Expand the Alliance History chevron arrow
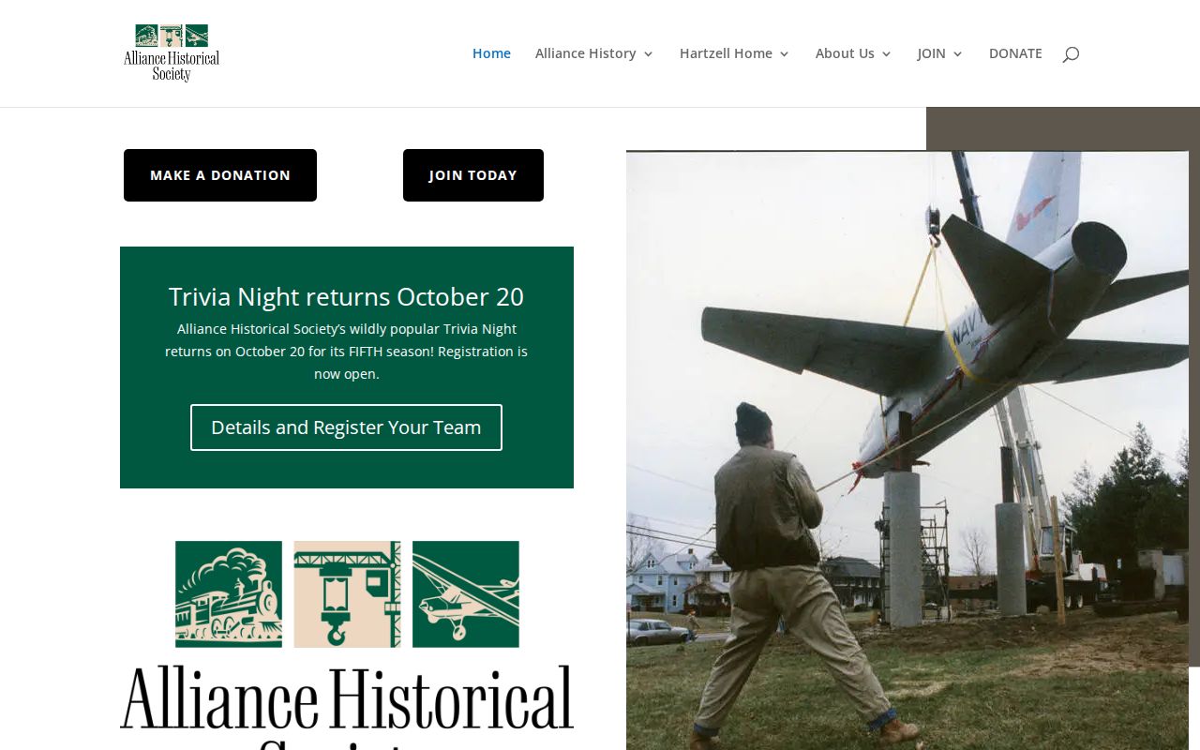The height and width of the screenshot is (750, 1200). [x=648, y=54]
